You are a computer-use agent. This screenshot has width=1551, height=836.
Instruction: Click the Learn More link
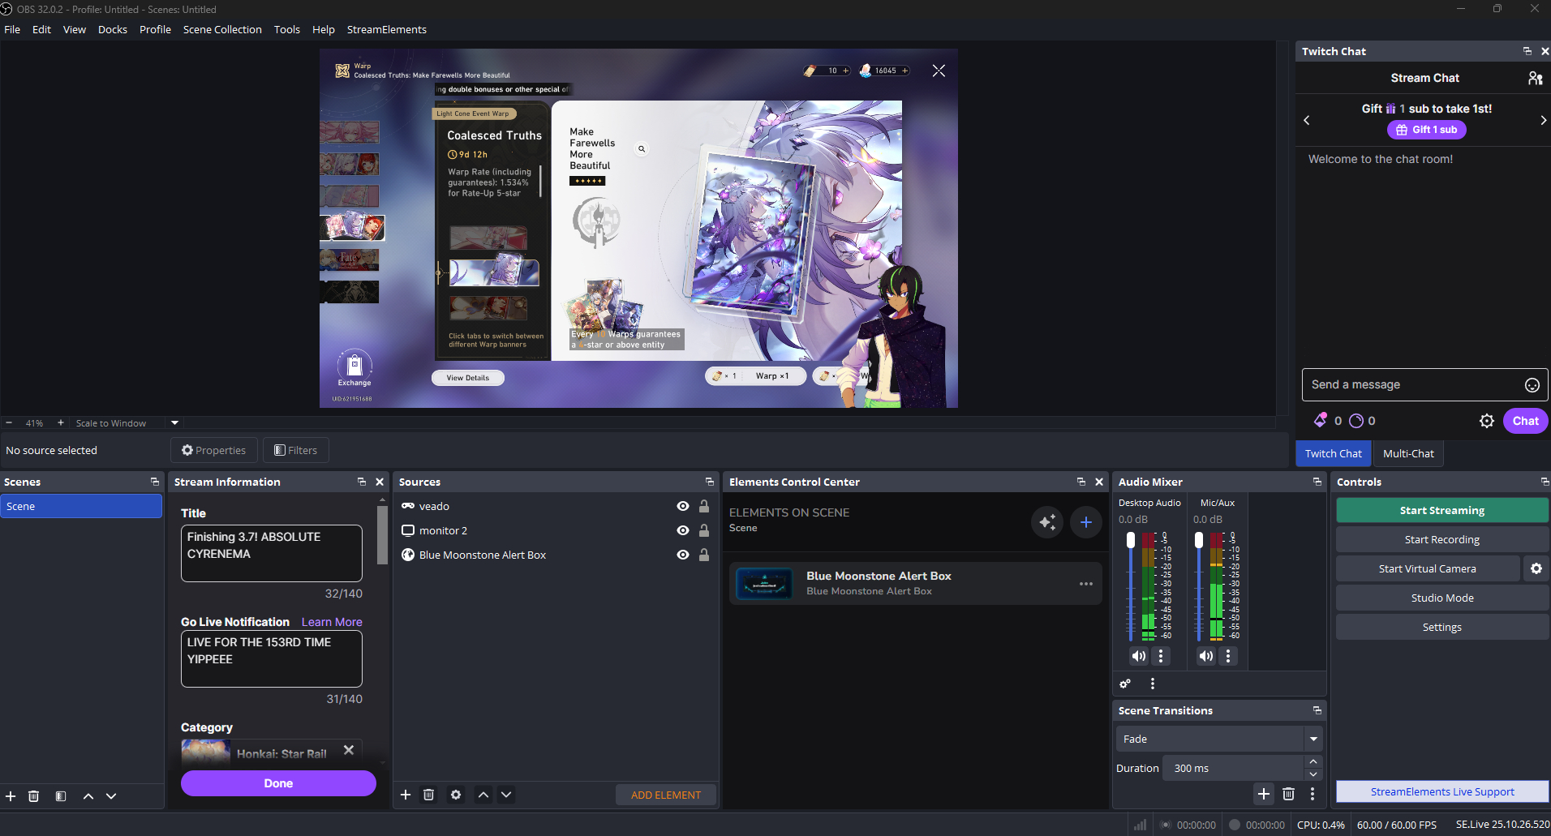coord(332,622)
